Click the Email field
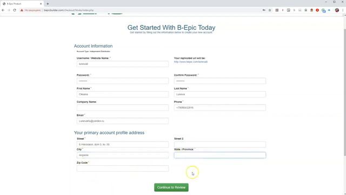 click(x=123, y=121)
